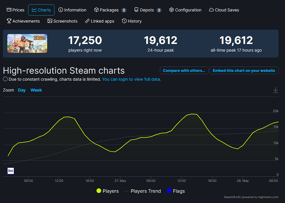This screenshot has height=203, width=285.
Task: Click the chart download arrow icon
Action: 275,90
